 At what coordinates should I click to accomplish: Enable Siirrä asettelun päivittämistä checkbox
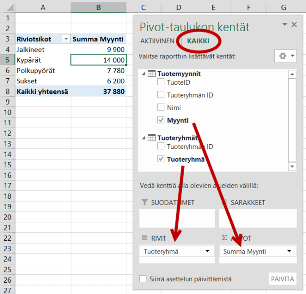tap(143, 279)
